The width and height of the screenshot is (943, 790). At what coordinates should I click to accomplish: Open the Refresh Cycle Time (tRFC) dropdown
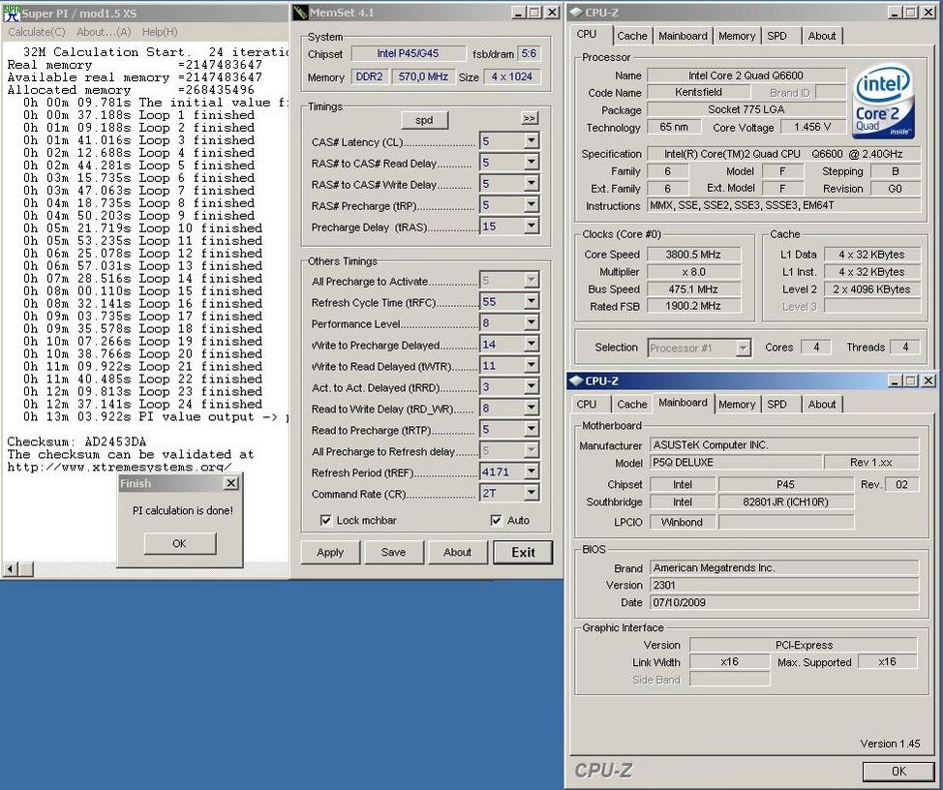[x=531, y=302]
